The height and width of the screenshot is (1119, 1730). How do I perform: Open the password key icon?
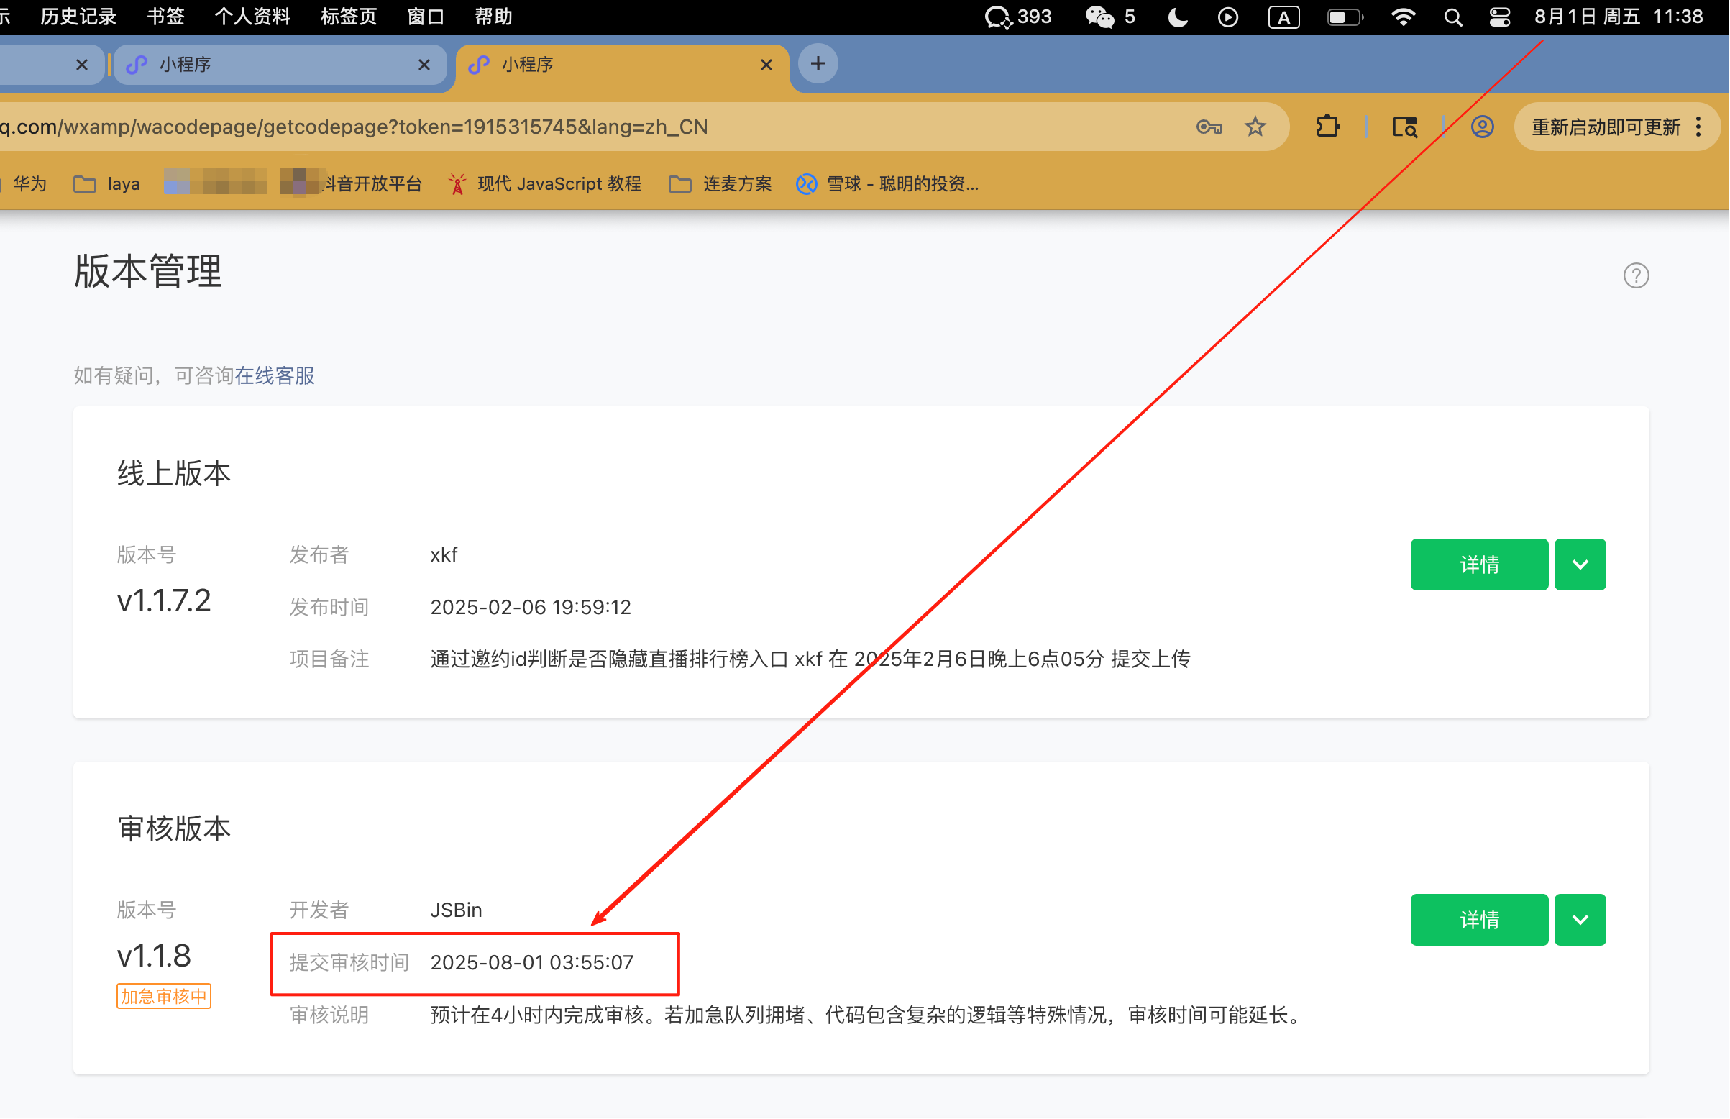[x=1209, y=127]
